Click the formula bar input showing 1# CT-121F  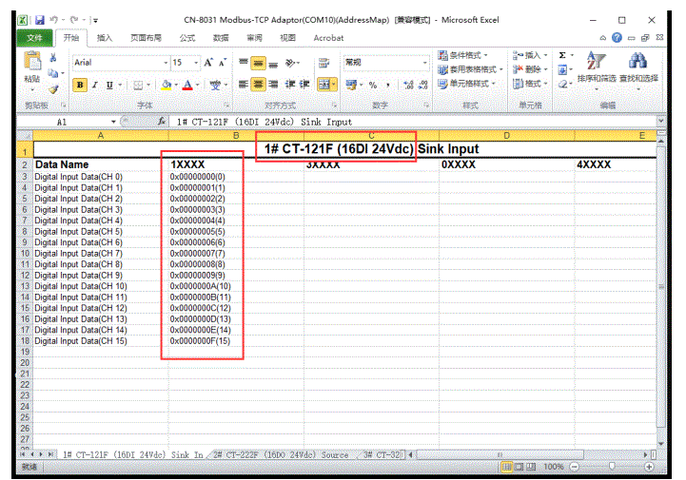tap(414, 122)
